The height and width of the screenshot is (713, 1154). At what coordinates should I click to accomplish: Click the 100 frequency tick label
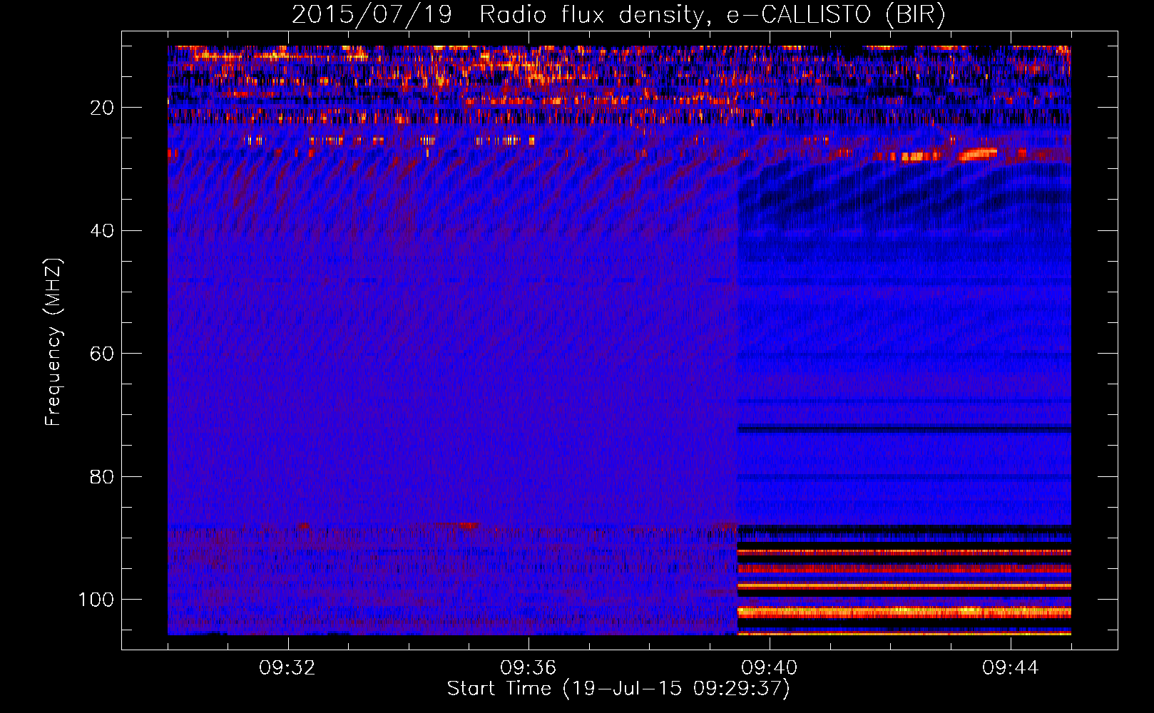pyautogui.click(x=96, y=600)
